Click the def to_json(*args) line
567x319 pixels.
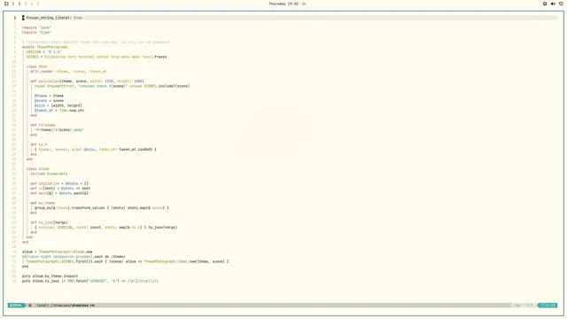tap(49, 222)
